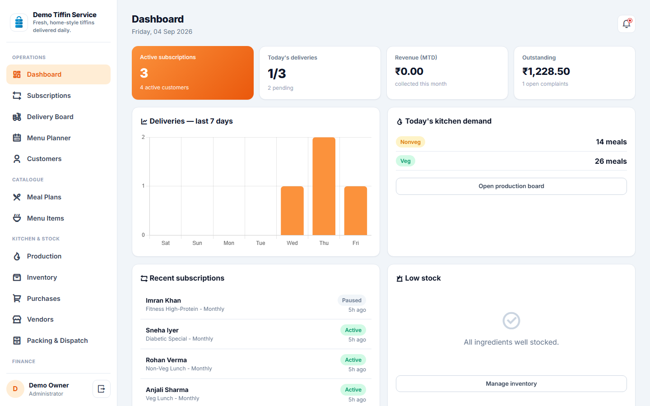Open the Active subscriptions card
The width and height of the screenshot is (650, 406).
(x=193, y=73)
